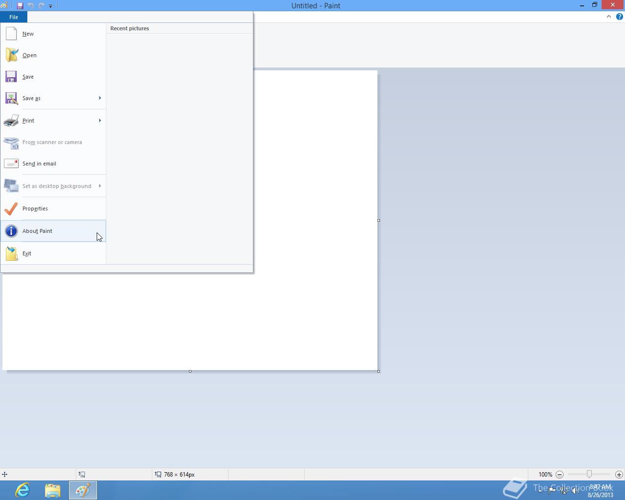Choose New from the File menu

[x=53, y=34]
